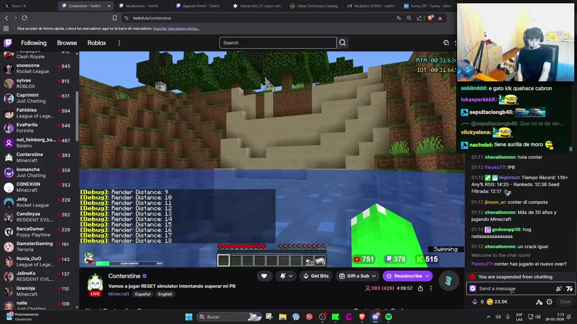Click the zoom magnifier icon in address bar
Screen dimensions: 577x324
pyautogui.click(x=409, y=18)
